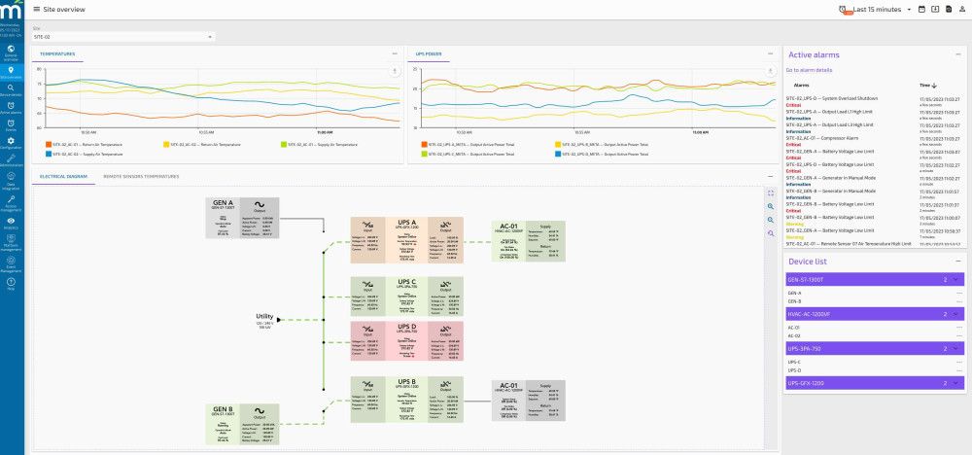Click the fullscreen icon on electrical diagram
The height and width of the screenshot is (455, 972).
pos(770,192)
